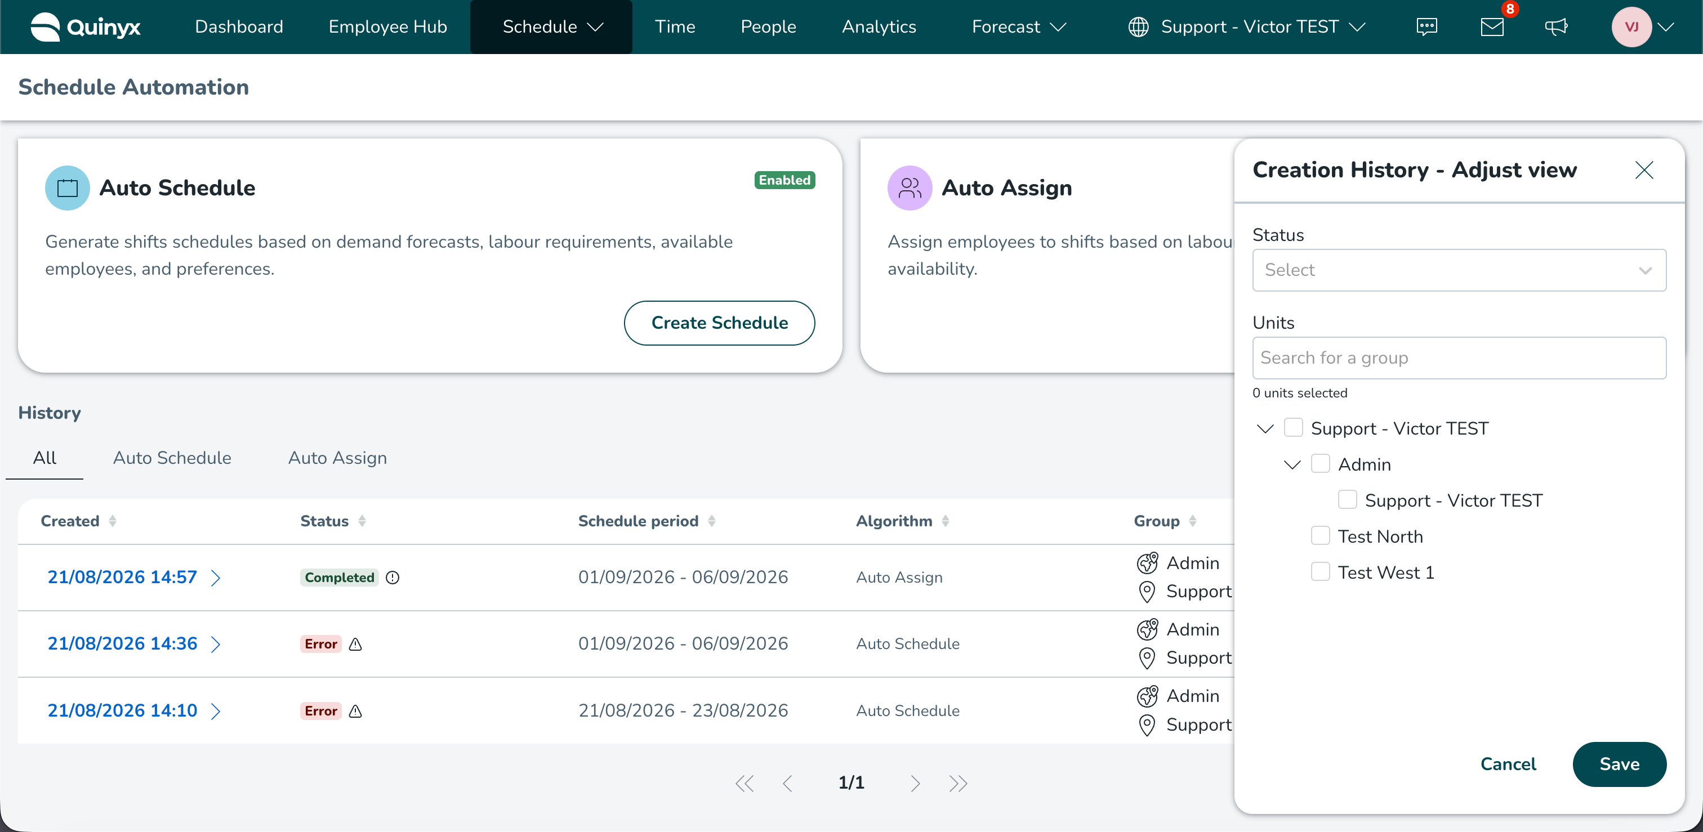Open the mail inbox icon
The width and height of the screenshot is (1703, 832).
pos(1491,27)
